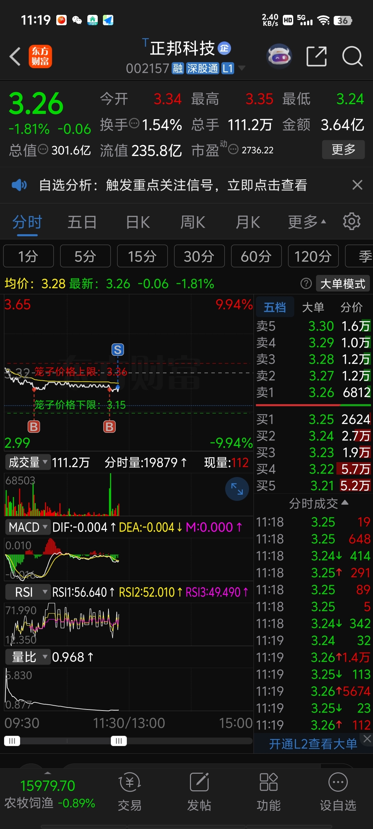Open the robot AI assistant icon
The width and height of the screenshot is (373, 829).
[279, 56]
